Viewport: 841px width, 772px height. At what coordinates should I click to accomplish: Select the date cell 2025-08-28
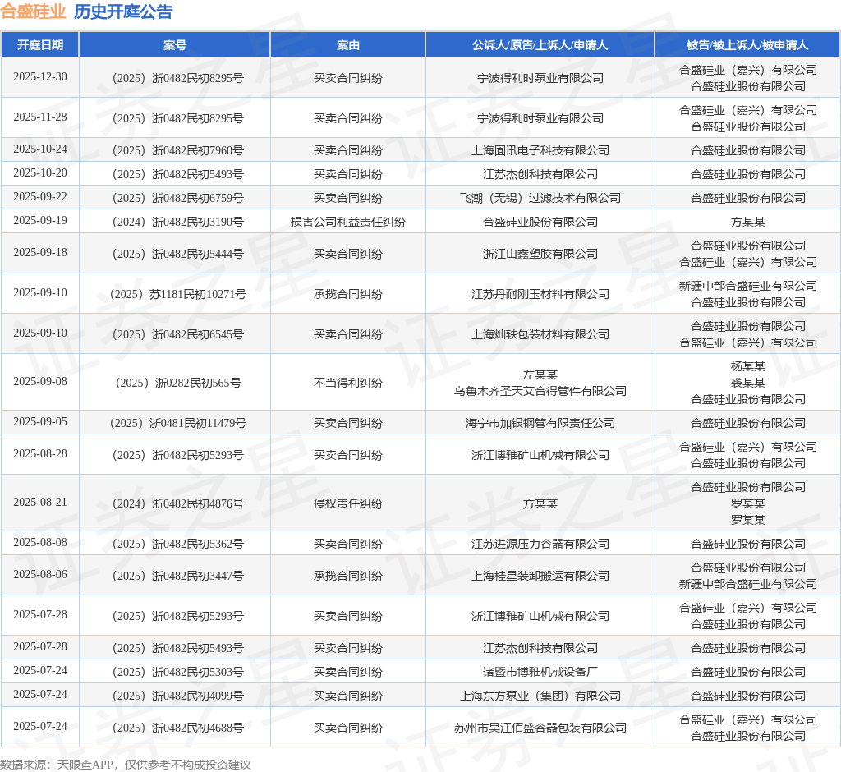point(40,454)
